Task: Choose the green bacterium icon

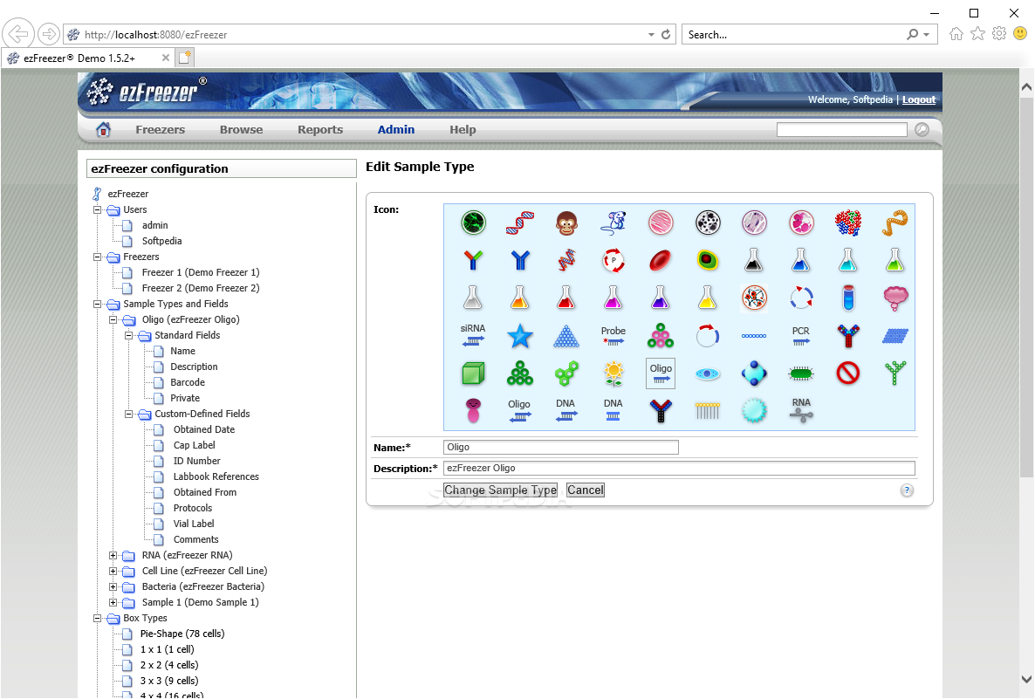Action: pos(800,374)
